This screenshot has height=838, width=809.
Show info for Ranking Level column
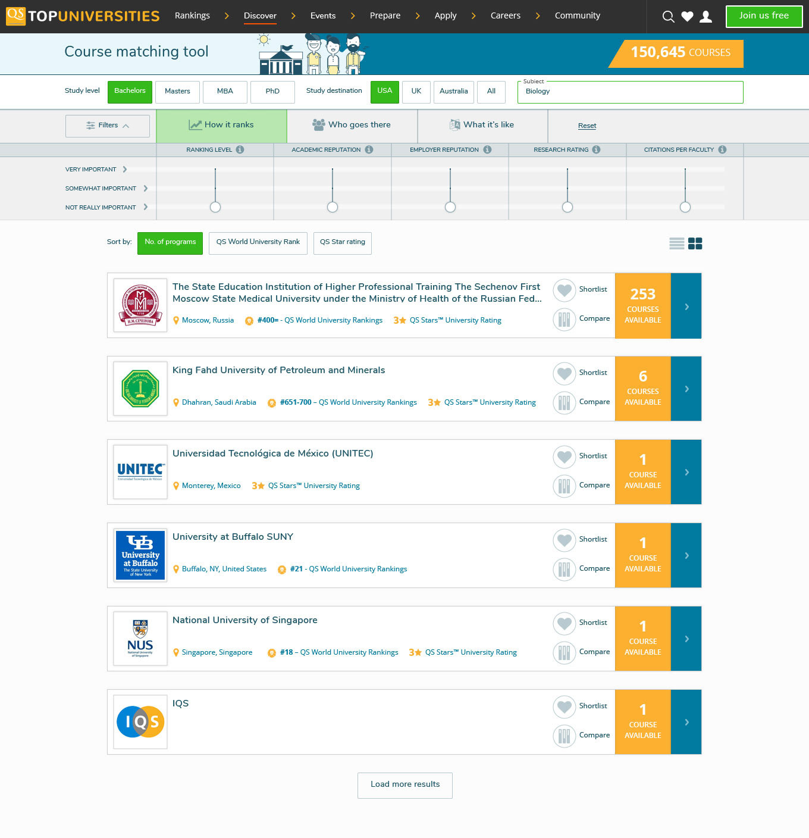tap(240, 149)
